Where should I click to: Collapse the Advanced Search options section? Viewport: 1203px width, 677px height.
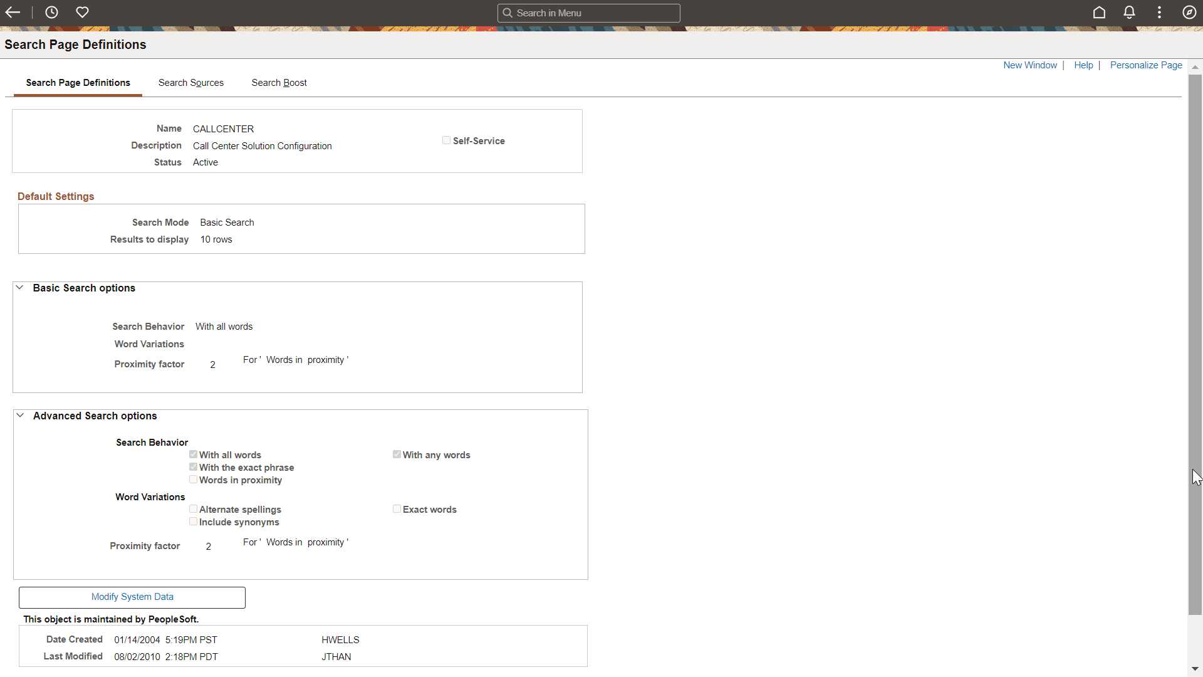click(x=19, y=414)
